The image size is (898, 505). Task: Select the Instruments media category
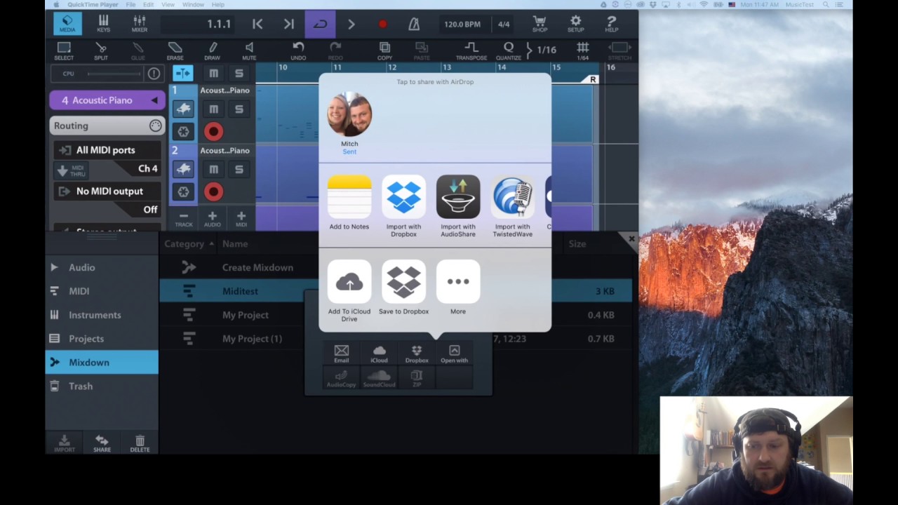pyautogui.click(x=102, y=315)
